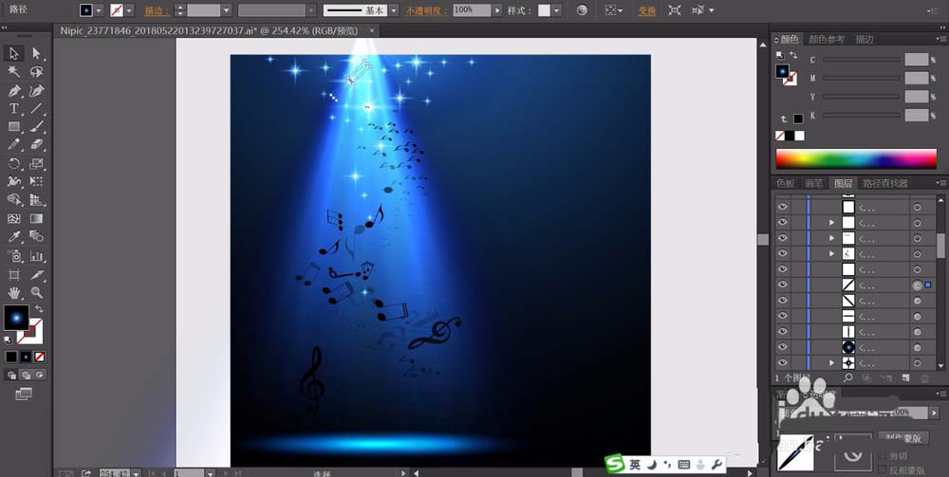Switch to the 颜色参考 tab

827,39
